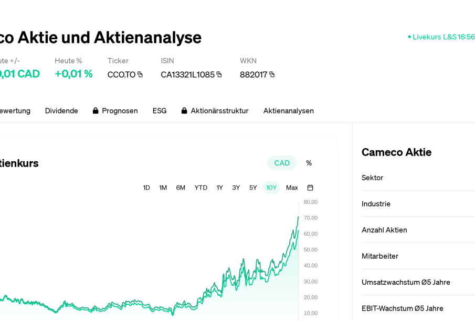Copy the WKN 882017
This screenshot has width=475, height=321.
(x=272, y=74)
